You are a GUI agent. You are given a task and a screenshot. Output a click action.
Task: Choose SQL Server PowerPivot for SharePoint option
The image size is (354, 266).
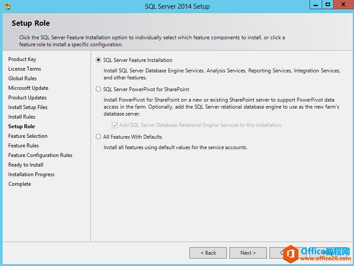click(x=98, y=89)
